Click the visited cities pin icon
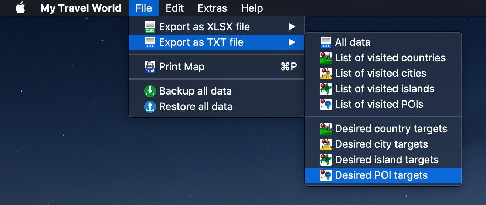 326,74
